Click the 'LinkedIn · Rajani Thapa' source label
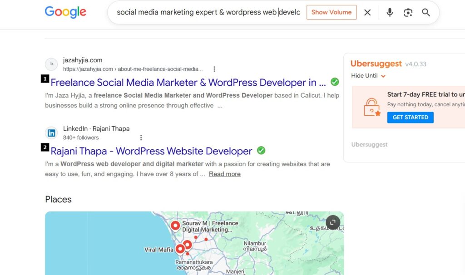The width and height of the screenshot is (465, 275). point(96,128)
